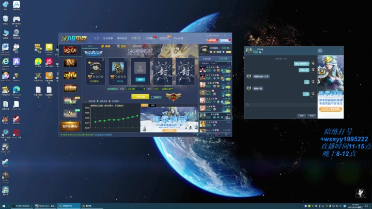This screenshot has width=372, height=209.
Task: Open the 赛季典藏 season banner ad
Action: [169, 120]
